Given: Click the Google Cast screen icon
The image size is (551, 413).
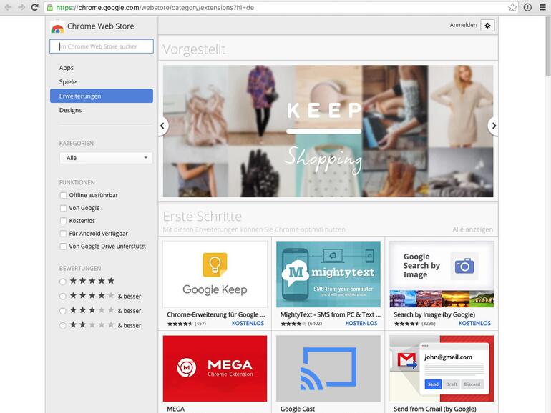Looking at the screenshot, I should (328, 369).
